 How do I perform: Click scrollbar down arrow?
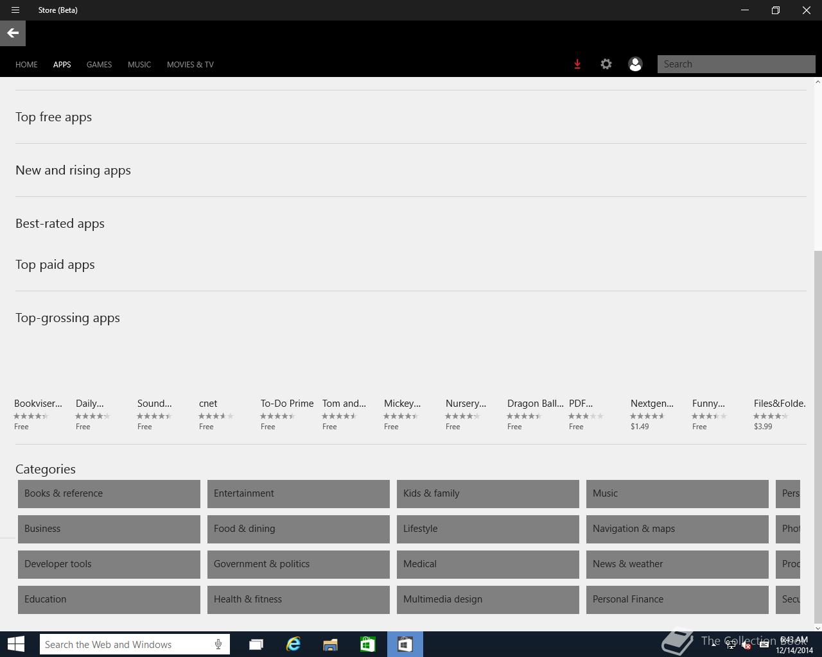(818, 627)
